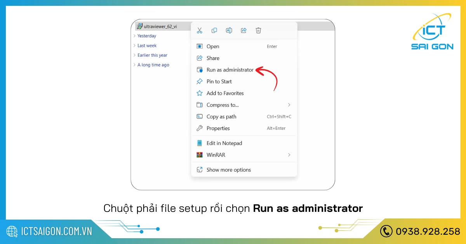Image resolution: width=466 pixels, height=244 pixels.
Task: Click the Show more options icon
Action: coord(200,170)
